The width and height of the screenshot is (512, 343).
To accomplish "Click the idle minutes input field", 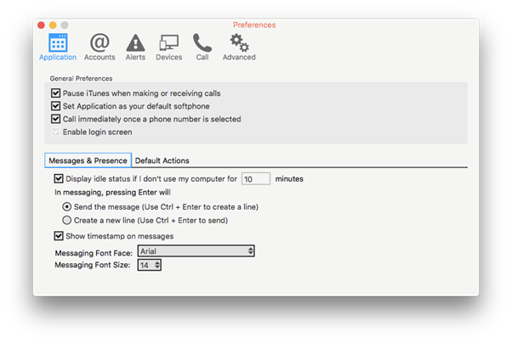I will (x=256, y=178).
